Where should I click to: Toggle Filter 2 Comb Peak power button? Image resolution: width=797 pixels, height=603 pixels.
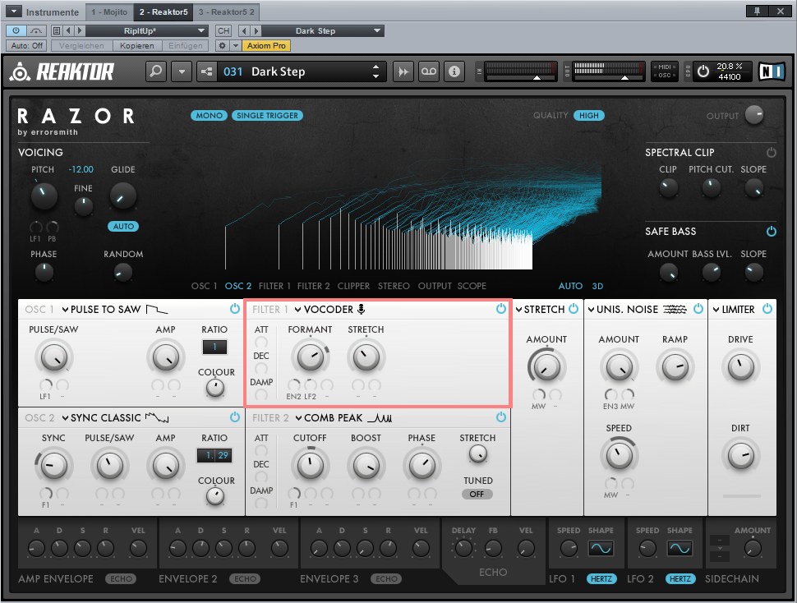[x=501, y=417]
